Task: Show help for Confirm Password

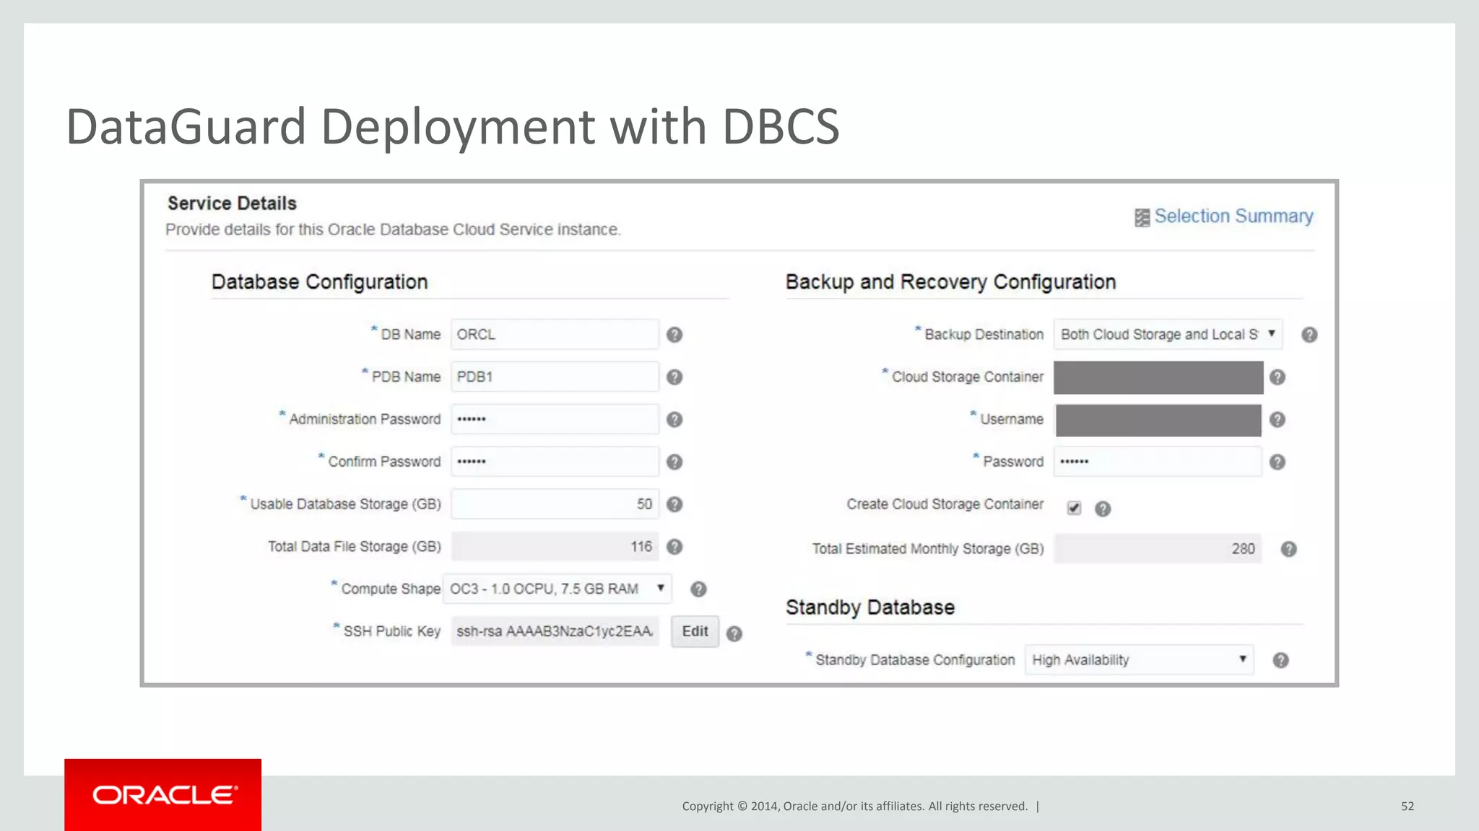Action: pos(675,462)
